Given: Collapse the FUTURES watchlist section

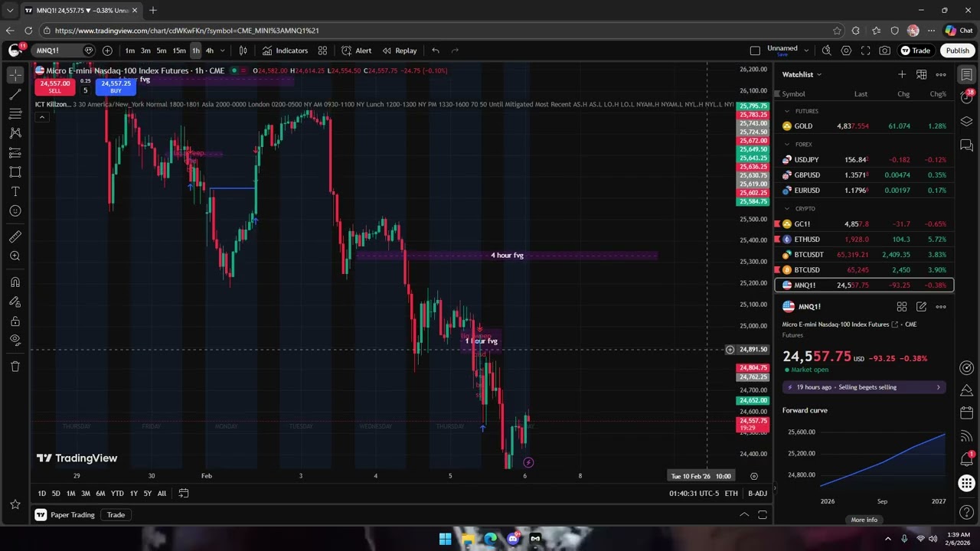Looking at the screenshot, I should [x=786, y=111].
